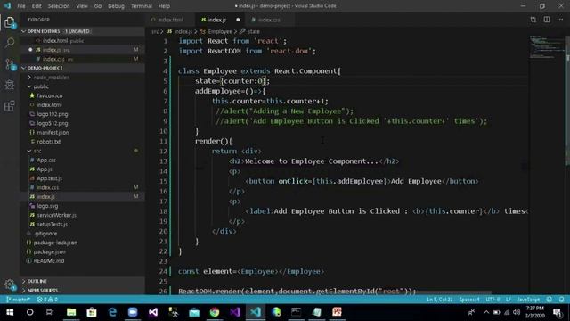Open the notifications bell in status bar
Viewport: 570px width, 321px height.
point(562,300)
